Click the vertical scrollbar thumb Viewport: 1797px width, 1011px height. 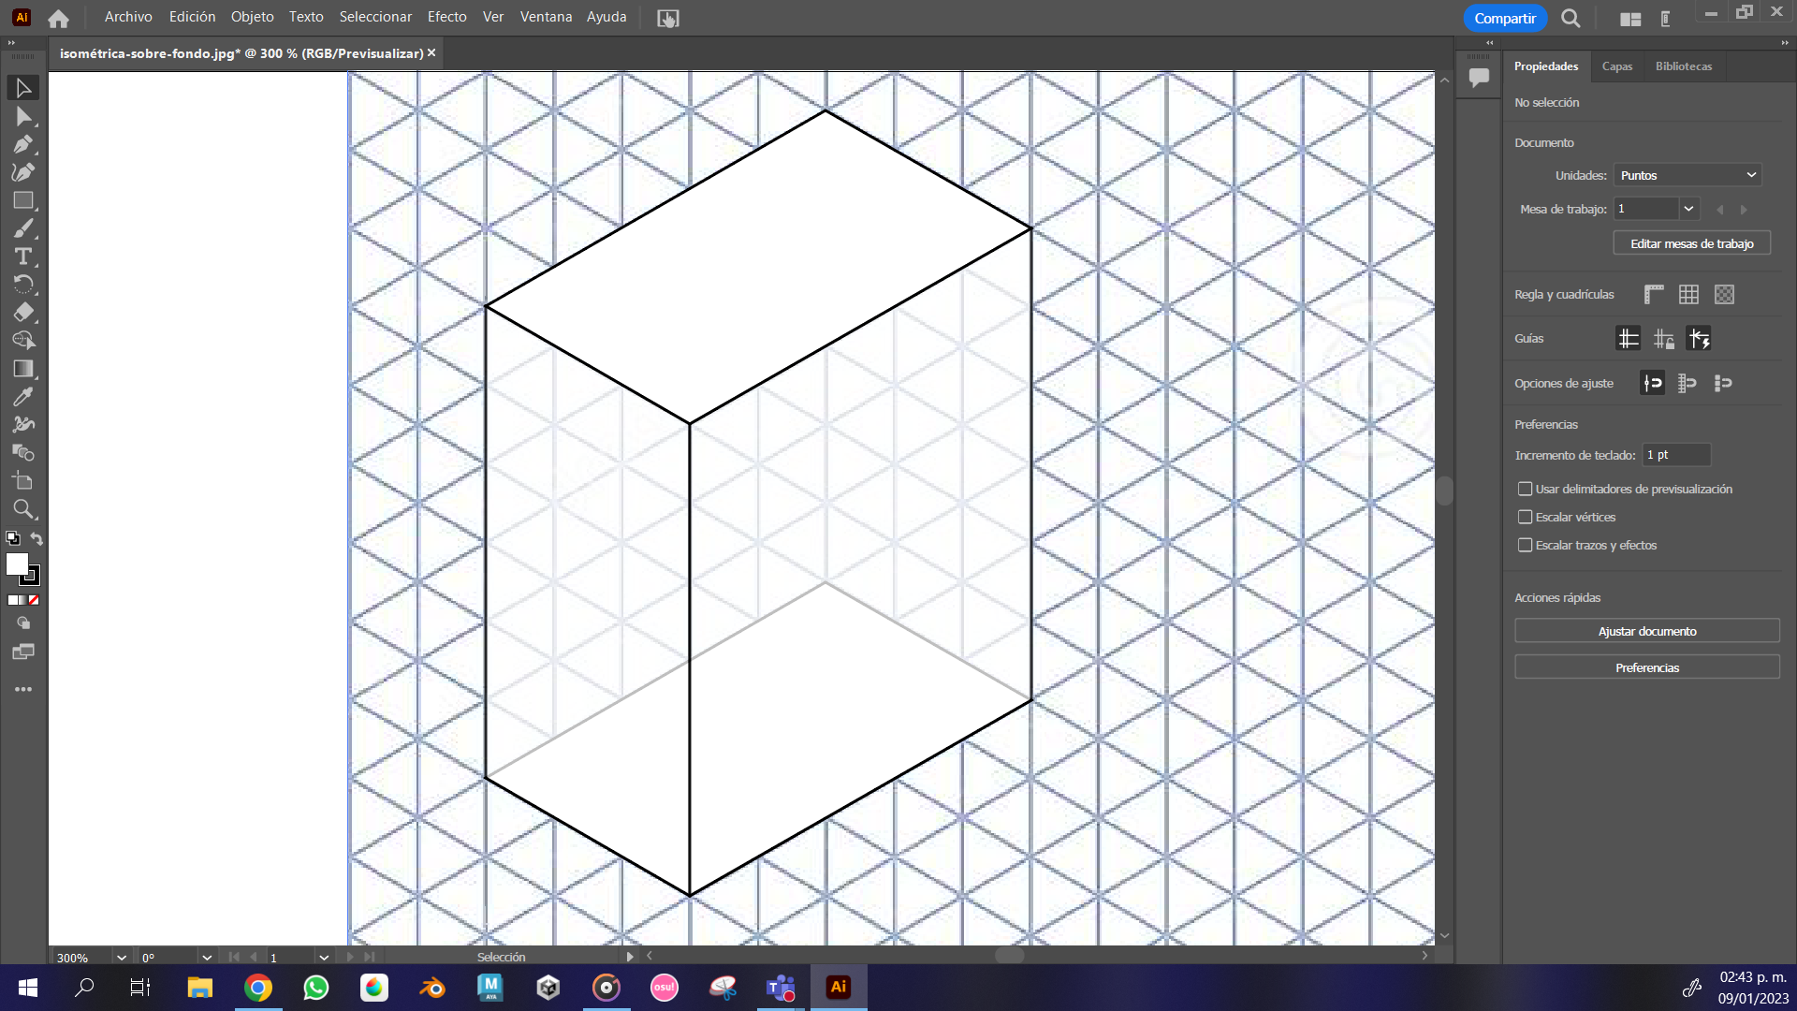pyautogui.click(x=1444, y=491)
